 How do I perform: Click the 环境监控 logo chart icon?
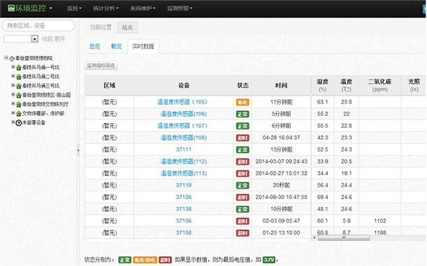point(11,8)
